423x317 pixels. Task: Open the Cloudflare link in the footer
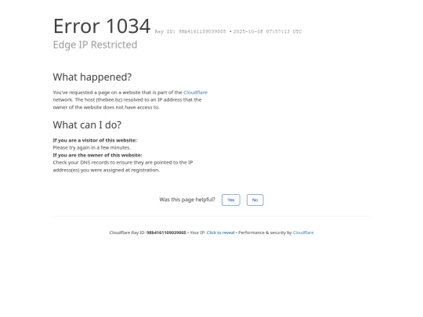click(x=303, y=232)
